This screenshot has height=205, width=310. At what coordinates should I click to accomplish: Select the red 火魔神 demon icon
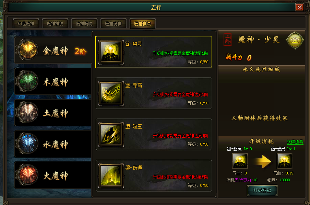[x=28, y=175]
